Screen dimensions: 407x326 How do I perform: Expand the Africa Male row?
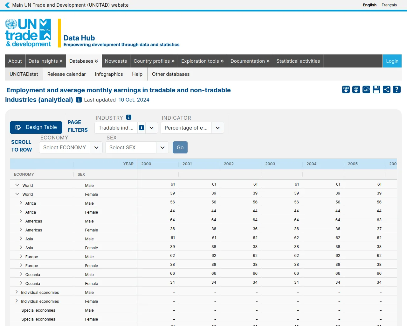(21, 203)
